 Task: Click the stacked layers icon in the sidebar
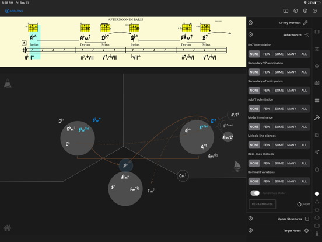coord(317,101)
